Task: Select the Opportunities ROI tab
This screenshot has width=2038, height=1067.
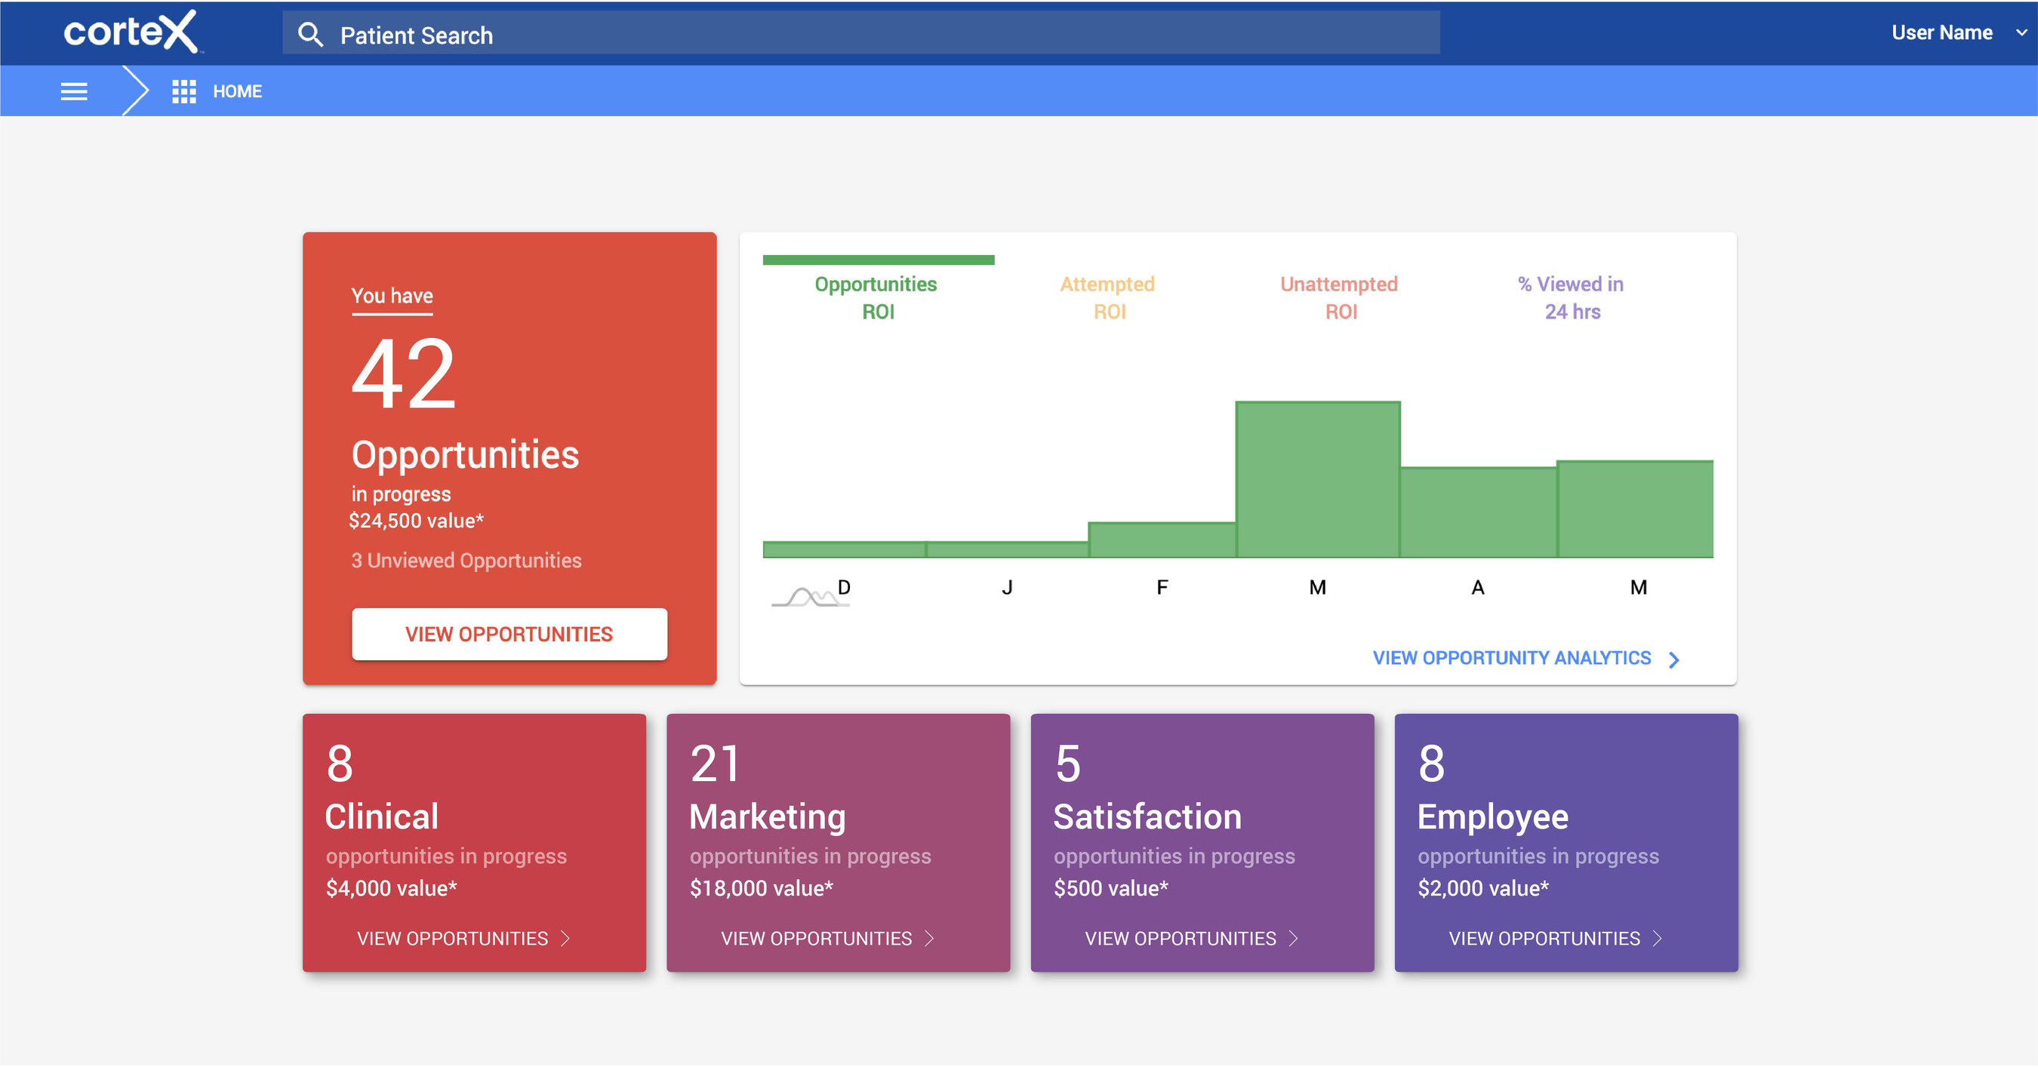Action: 876,297
